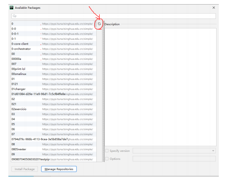
Task: Select the 01d61084-d29e-11e9 package row
Action: 53,94
